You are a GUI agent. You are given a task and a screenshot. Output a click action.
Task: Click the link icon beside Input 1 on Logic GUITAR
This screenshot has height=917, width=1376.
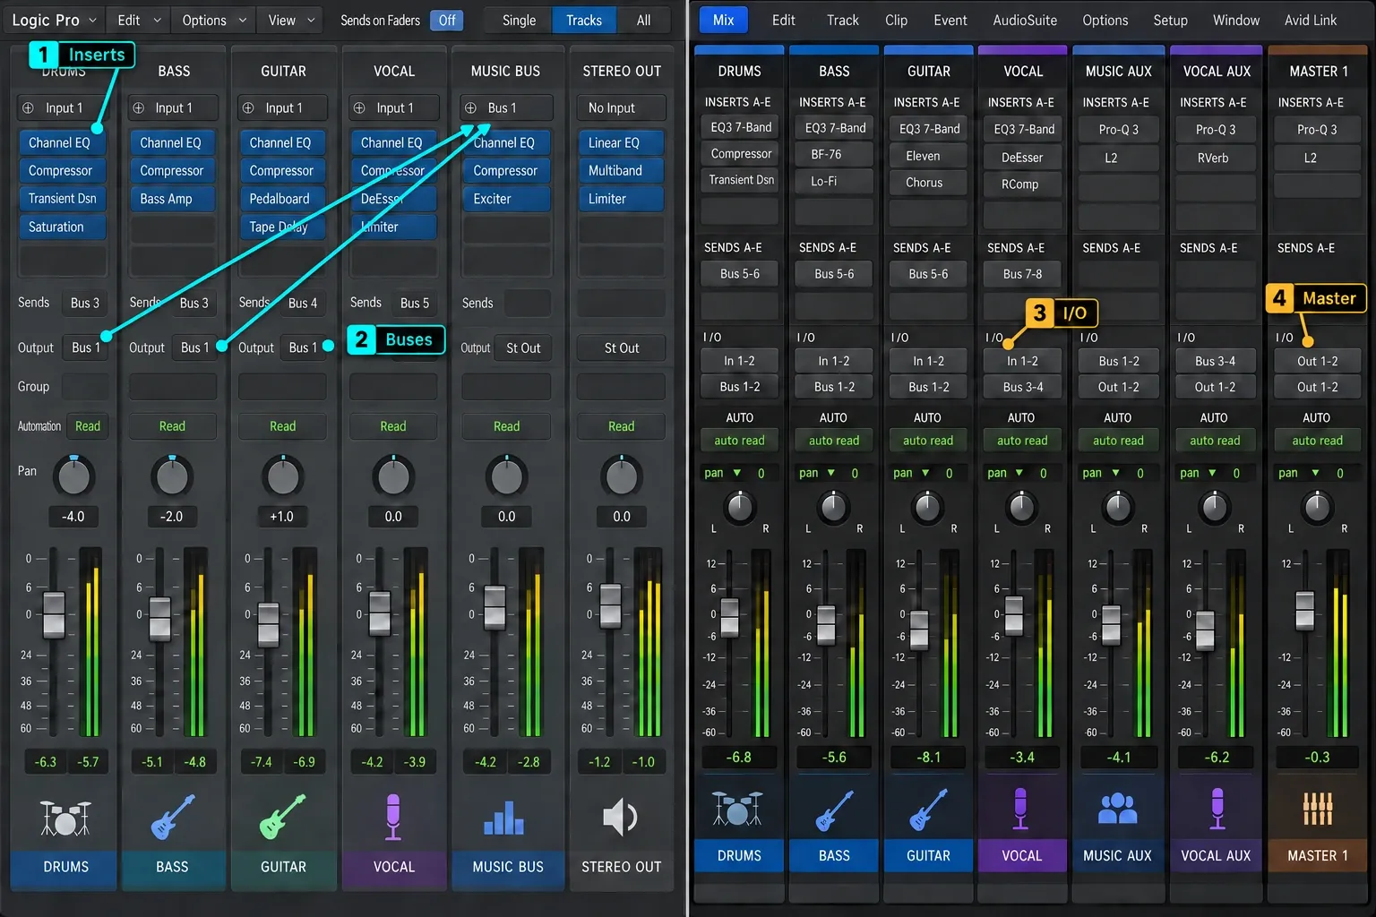248,108
